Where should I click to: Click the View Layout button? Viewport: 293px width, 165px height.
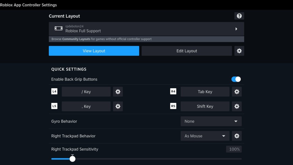click(94, 51)
